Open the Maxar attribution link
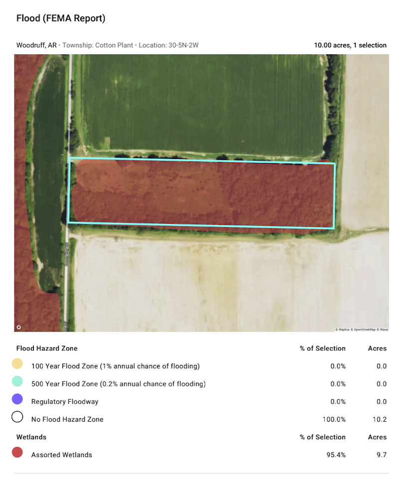Image resolution: width=399 pixels, height=477 pixels. click(383, 329)
